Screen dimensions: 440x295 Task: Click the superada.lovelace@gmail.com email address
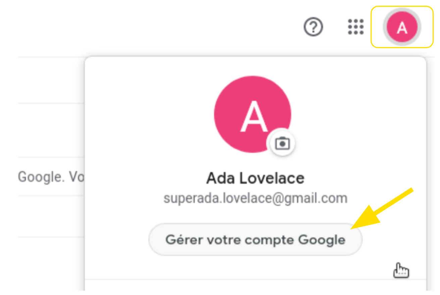[x=255, y=199]
